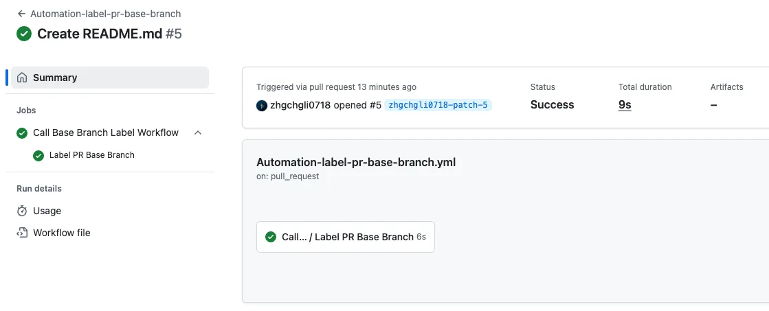This screenshot has width=769, height=311.
Task: Click the Workflow file document icon
Action: [22, 233]
